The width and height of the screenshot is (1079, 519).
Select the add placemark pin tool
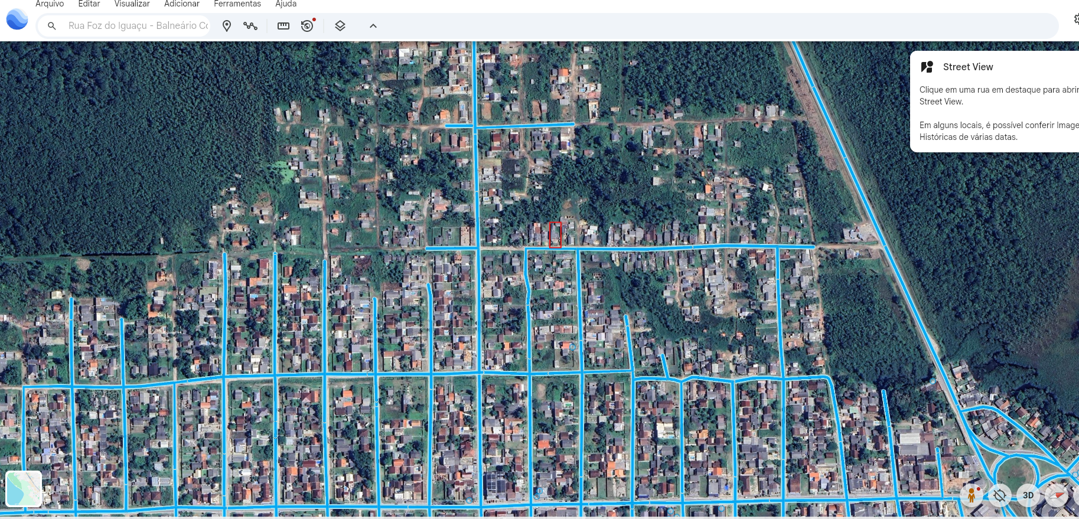coord(227,26)
